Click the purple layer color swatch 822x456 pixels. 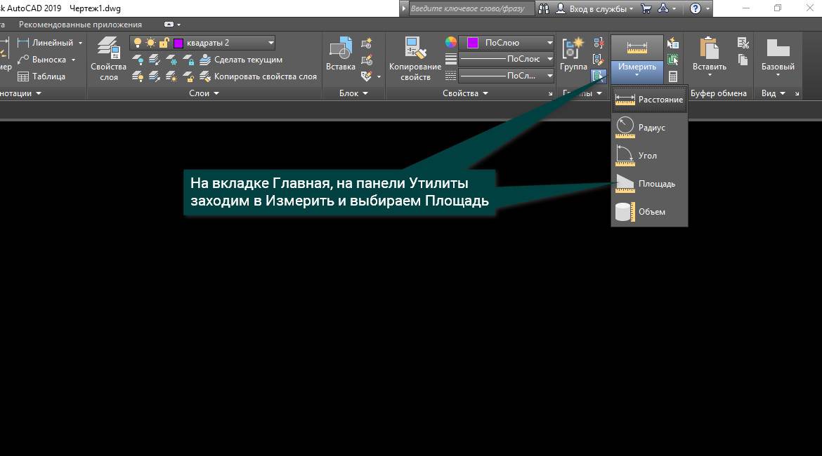point(178,43)
